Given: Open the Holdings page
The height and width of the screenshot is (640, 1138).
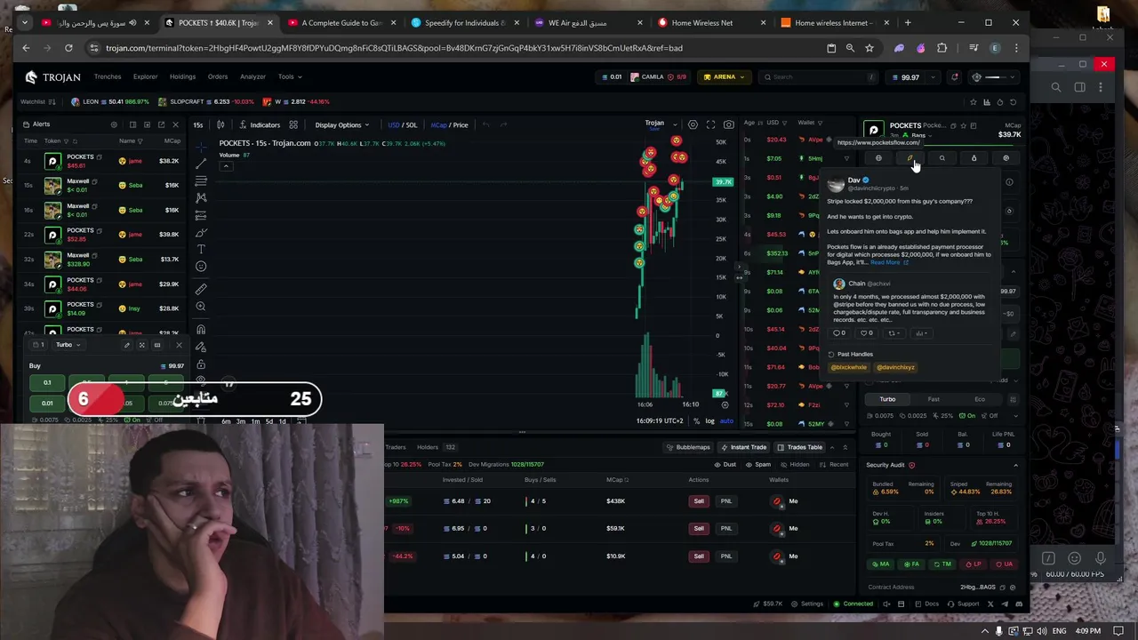Looking at the screenshot, I should coord(182,76).
